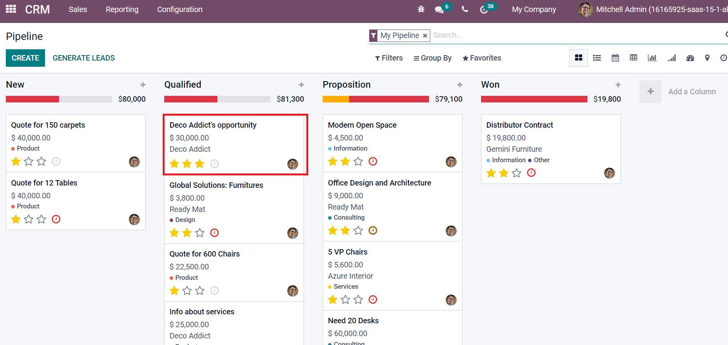
Task: Click salesperson avatar on Modern Open Space card
Action: click(x=451, y=162)
